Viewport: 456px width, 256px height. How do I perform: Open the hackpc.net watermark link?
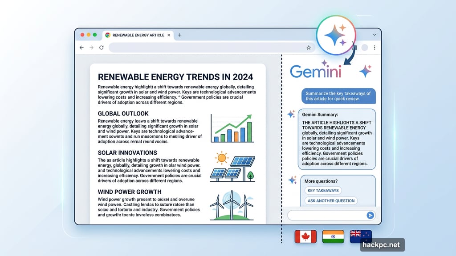point(381,244)
